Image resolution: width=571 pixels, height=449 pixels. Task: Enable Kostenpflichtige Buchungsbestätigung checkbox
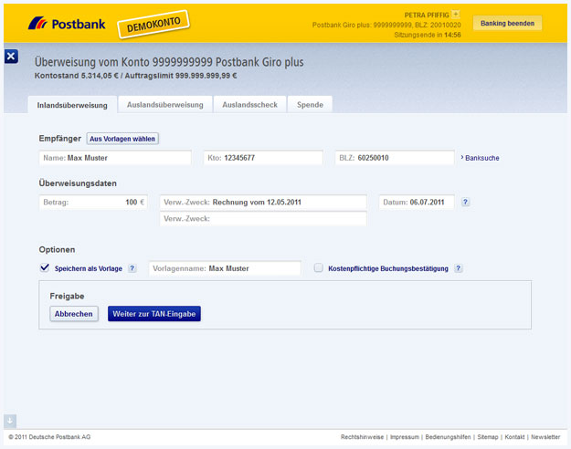click(x=319, y=268)
